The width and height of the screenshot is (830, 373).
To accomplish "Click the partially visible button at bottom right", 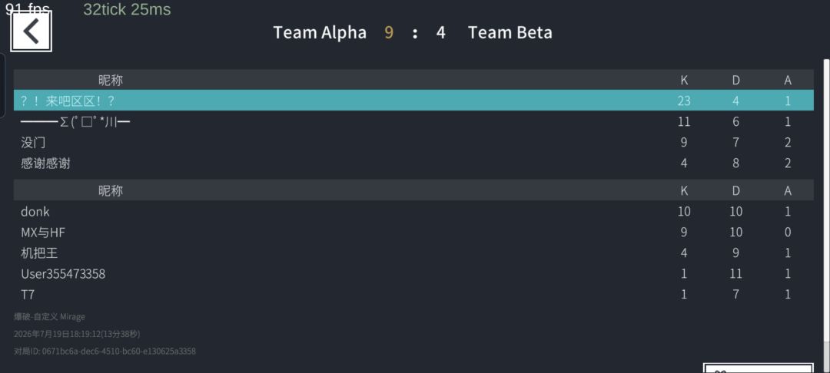I will click(758, 368).
